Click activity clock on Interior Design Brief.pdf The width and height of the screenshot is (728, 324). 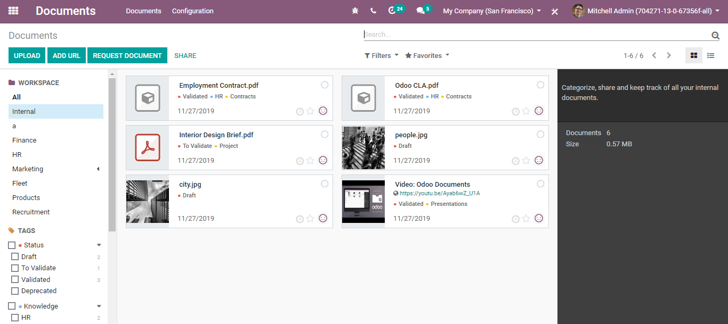click(300, 161)
